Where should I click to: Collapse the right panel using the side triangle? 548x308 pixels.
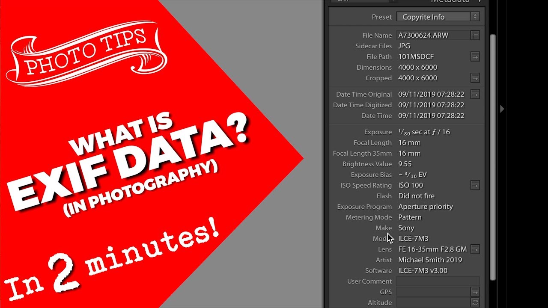pos(502,109)
